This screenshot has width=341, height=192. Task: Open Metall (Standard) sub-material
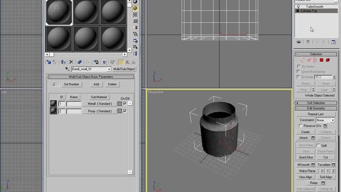tap(100, 104)
